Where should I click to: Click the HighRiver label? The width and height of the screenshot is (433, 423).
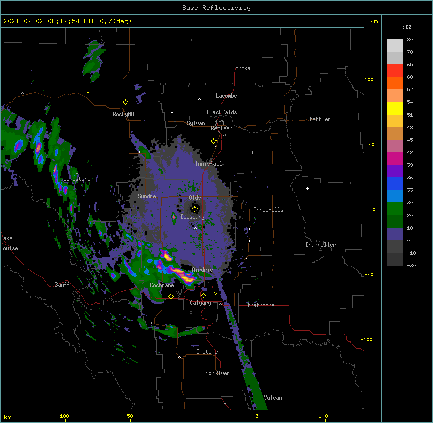216,373
